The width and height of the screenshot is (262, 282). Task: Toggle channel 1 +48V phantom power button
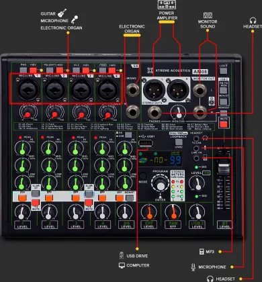33,70
